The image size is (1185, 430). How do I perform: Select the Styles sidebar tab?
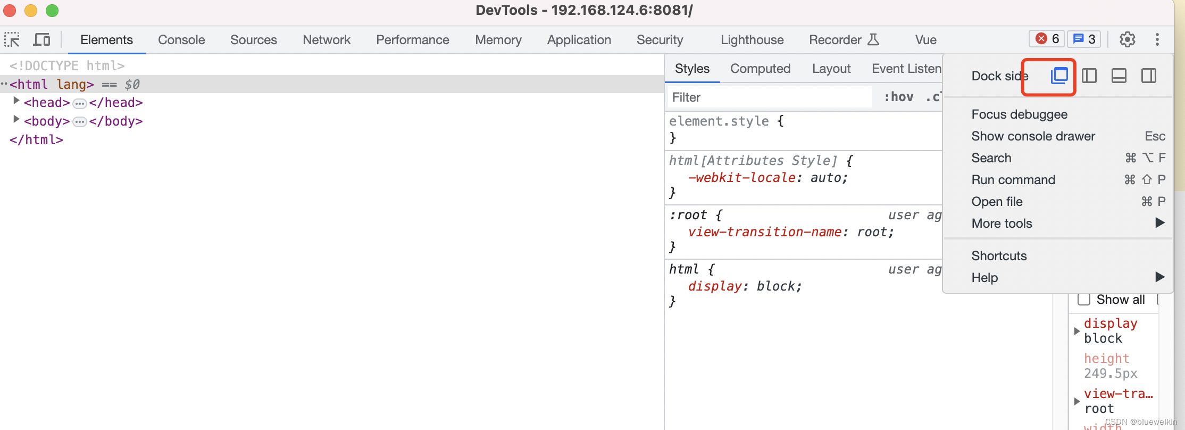pyautogui.click(x=692, y=69)
